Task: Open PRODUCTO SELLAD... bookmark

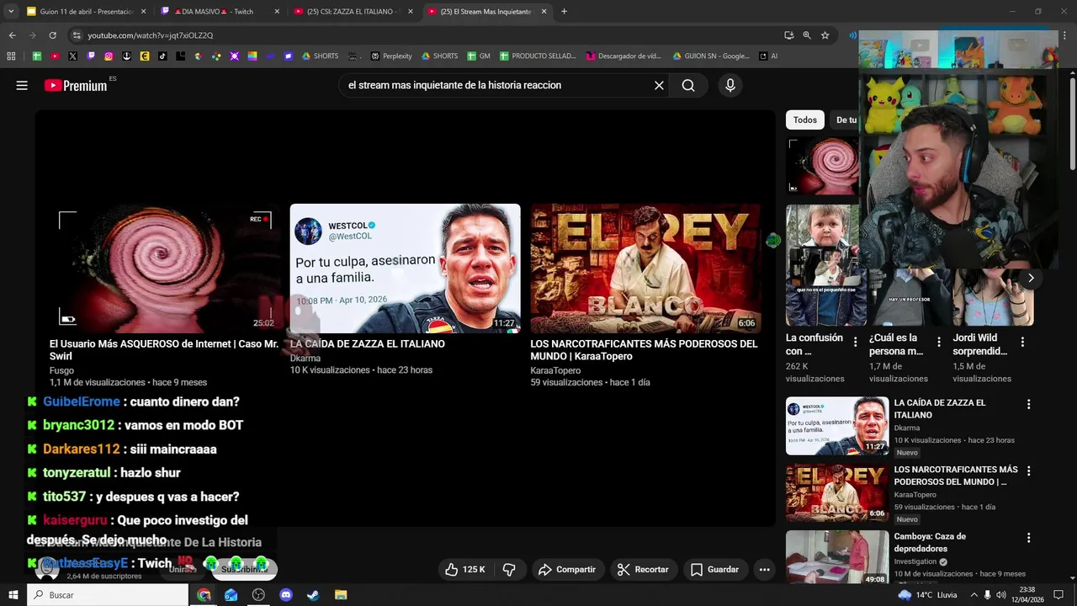Action: coord(538,56)
